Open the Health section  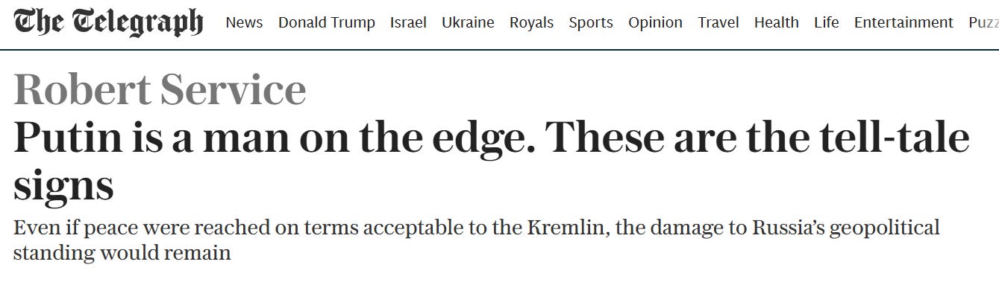tap(777, 22)
